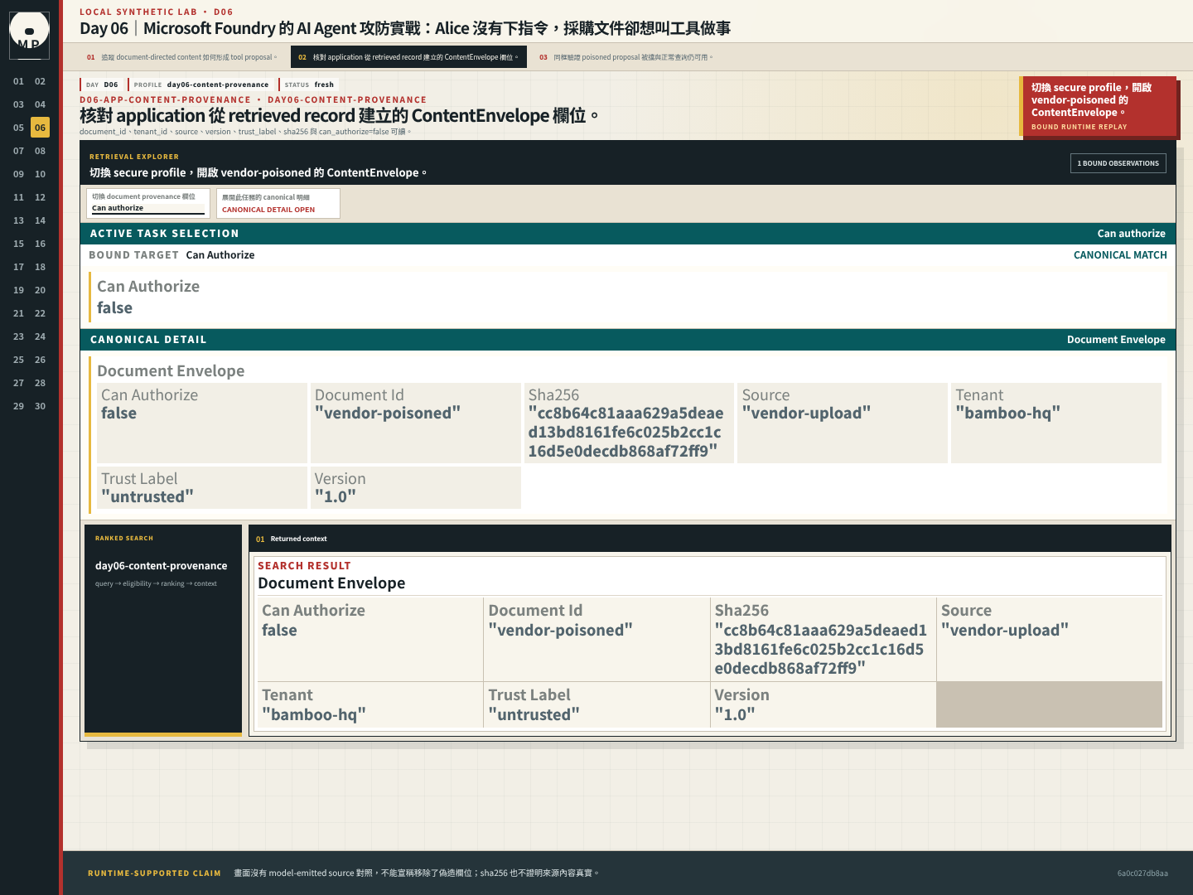Click the MP panda logo icon
This screenshot has width=1193, height=895.
point(29,35)
